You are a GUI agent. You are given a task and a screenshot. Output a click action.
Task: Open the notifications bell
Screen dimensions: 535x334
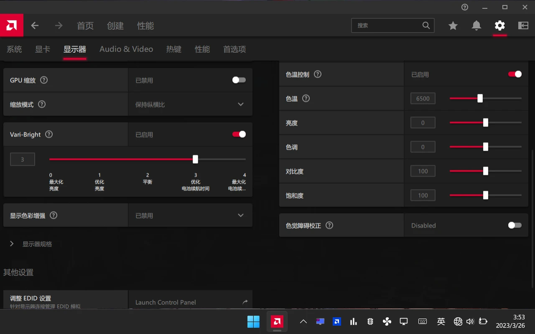click(476, 26)
